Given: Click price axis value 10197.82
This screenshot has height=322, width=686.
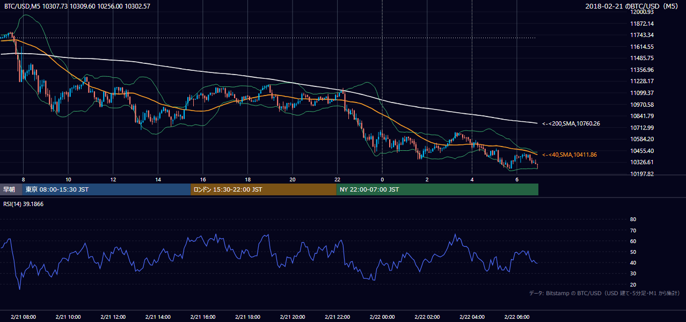Looking at the screenshot, I should pyautogui.click(x=643, y=174).
